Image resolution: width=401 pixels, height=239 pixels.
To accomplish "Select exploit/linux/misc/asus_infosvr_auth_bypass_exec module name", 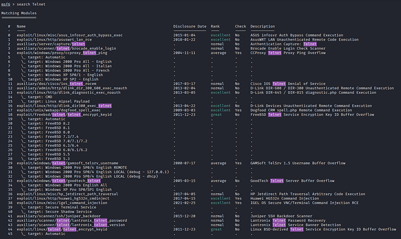I will pyautogui.click(x=69, y=36).
